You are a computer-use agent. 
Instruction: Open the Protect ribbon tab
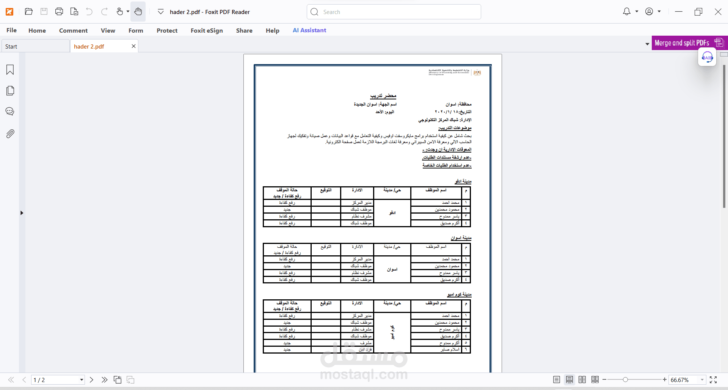pyautogui.click(x=167, y=30)
